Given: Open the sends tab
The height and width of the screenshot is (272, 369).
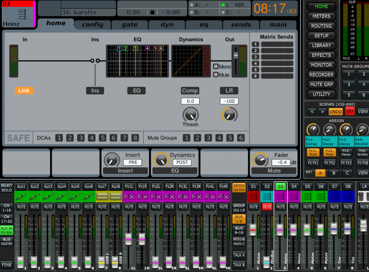Looking at the screenshot, I should 241,25.
